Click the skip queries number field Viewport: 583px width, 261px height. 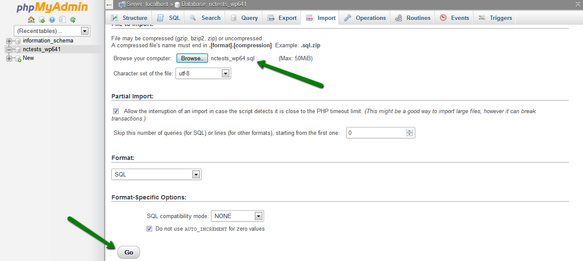(x=376, y=133)
